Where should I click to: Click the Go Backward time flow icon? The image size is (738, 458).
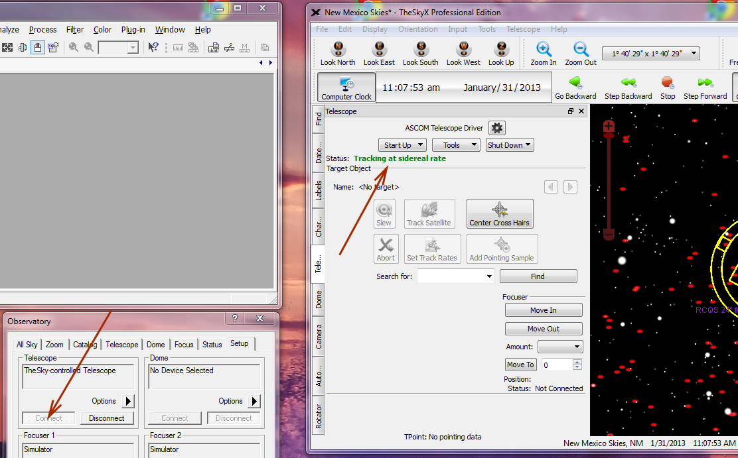[x=575, y=83]
